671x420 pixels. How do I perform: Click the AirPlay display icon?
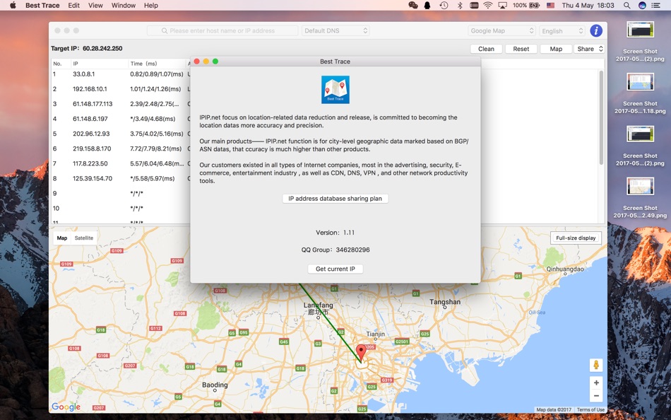[x=503, y=5]
